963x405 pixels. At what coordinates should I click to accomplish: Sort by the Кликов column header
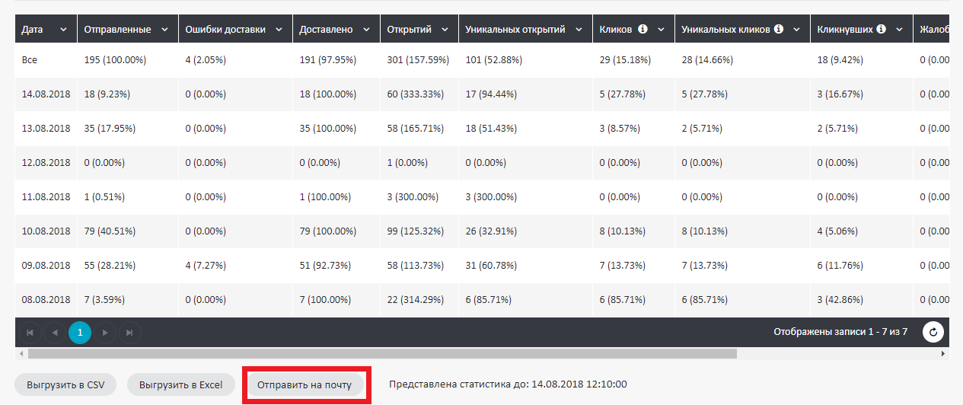click(616, 30)
